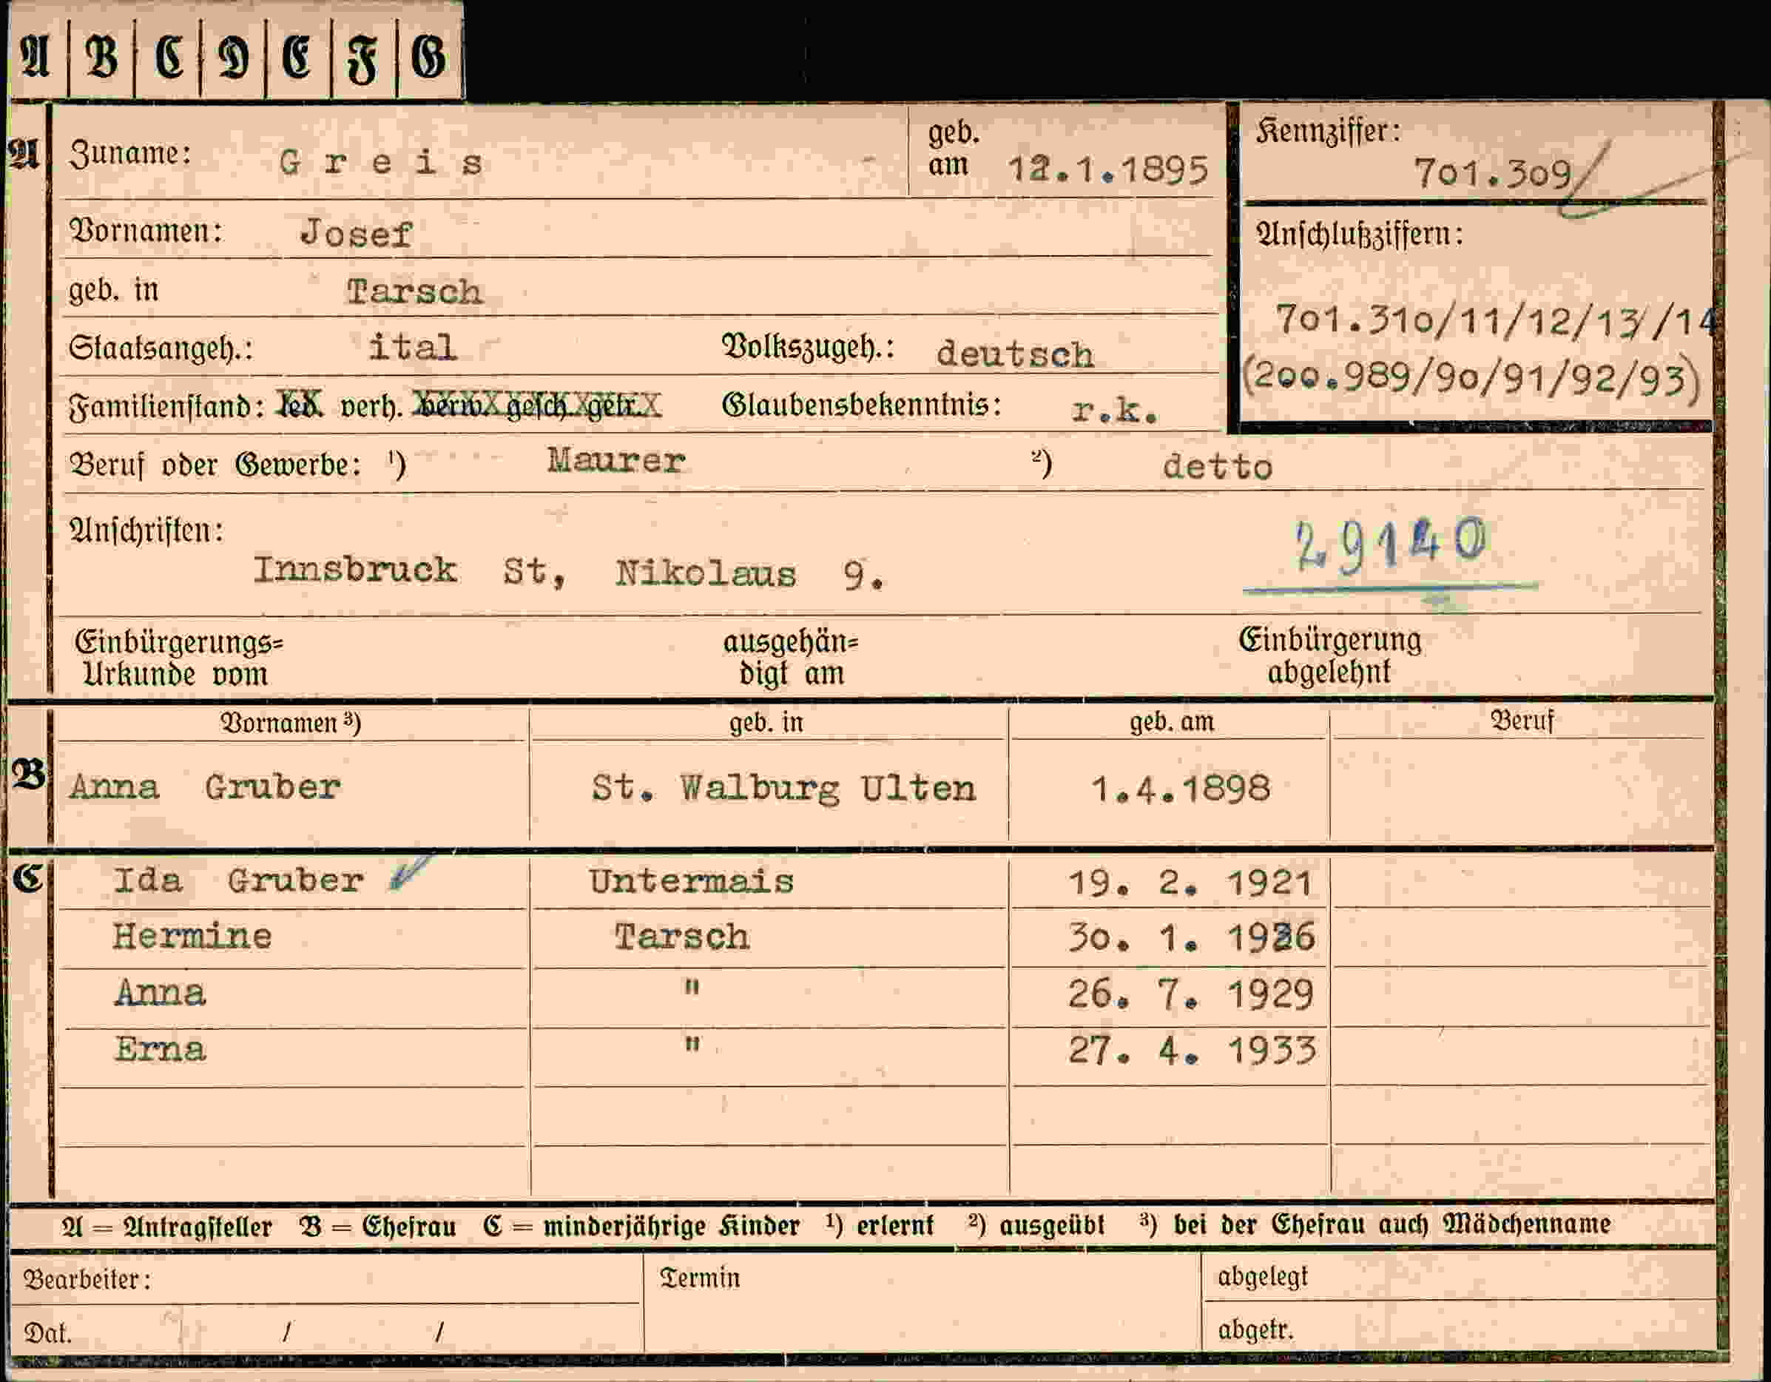Select index tab letter B
The width and height of the screenshot is (1771, 1382).
pyautogui.click(x=102, y=58)
